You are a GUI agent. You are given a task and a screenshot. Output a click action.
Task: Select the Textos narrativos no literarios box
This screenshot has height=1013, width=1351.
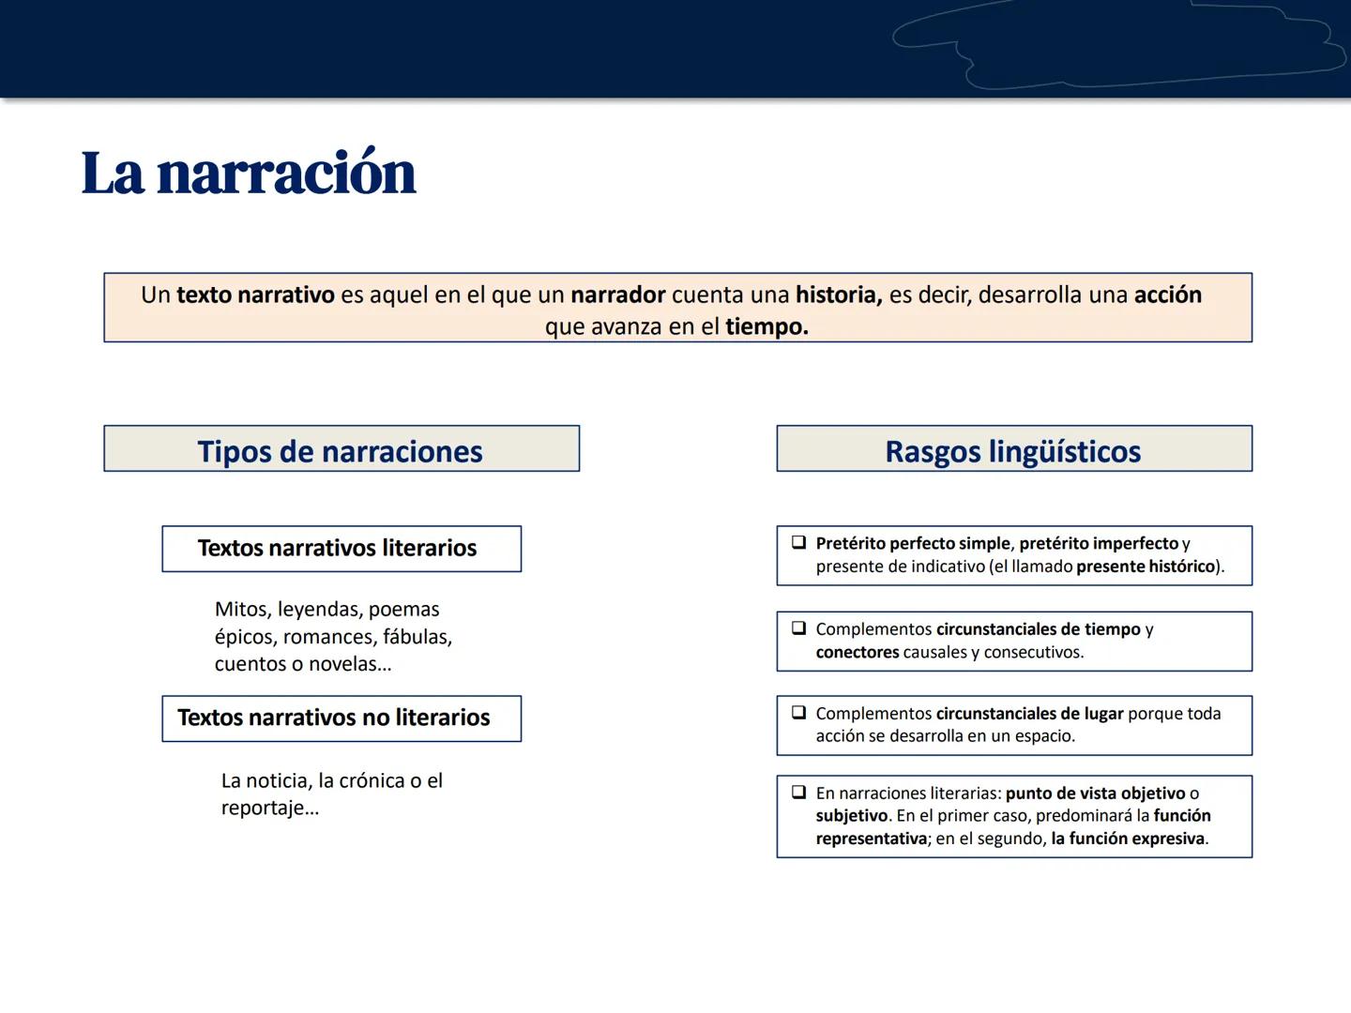point(341,718)
